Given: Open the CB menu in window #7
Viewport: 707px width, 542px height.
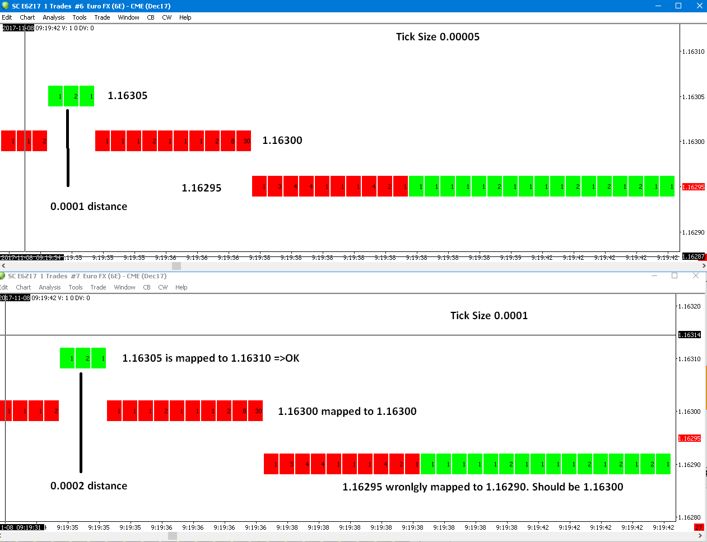Looking at the screenshot, I should point(147,287).
